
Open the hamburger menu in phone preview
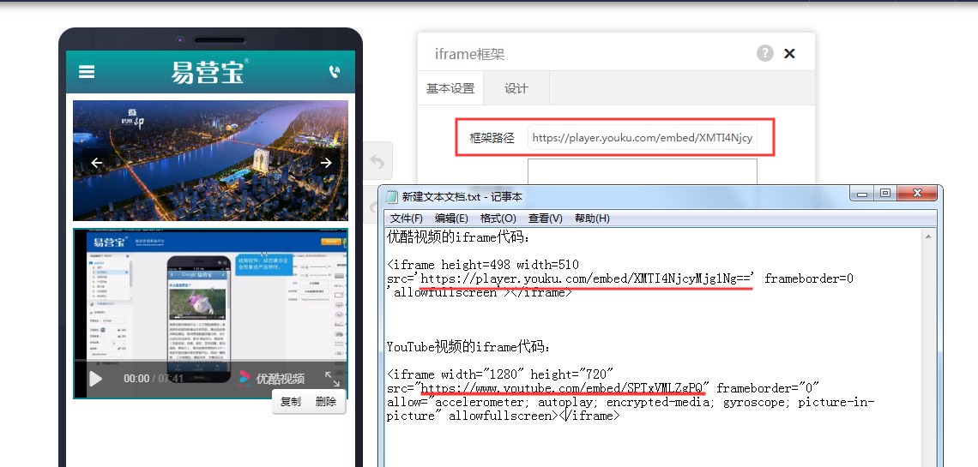pos(87,72)
